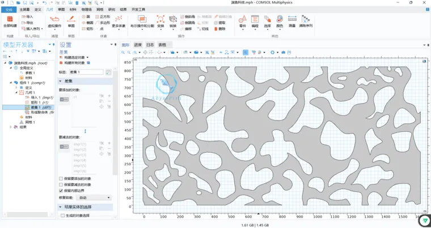Image resolution: width=431 pixels, height=228 pixels.
Task: Switch to the 进度 (Progress) window tab
Action: 138,45
